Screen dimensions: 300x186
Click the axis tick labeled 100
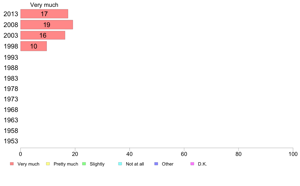click(x=293, y=154)
